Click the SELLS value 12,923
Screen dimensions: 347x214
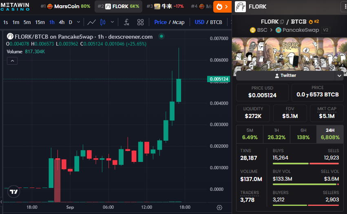[x=331, y=158]
